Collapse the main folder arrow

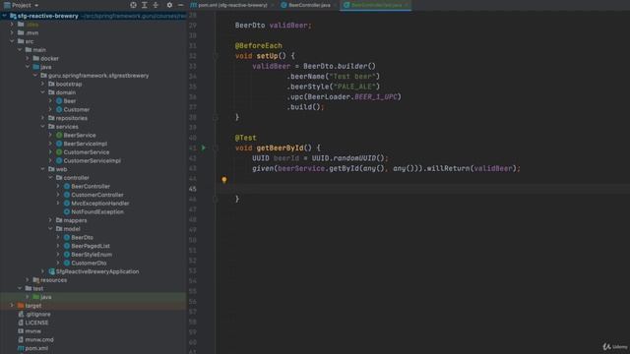click(20, 50)
